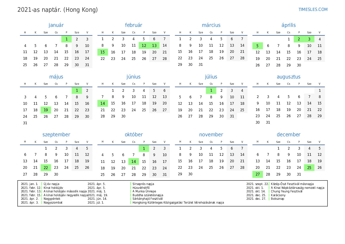Click highlighted holiday 5 in április

(257, 46)
